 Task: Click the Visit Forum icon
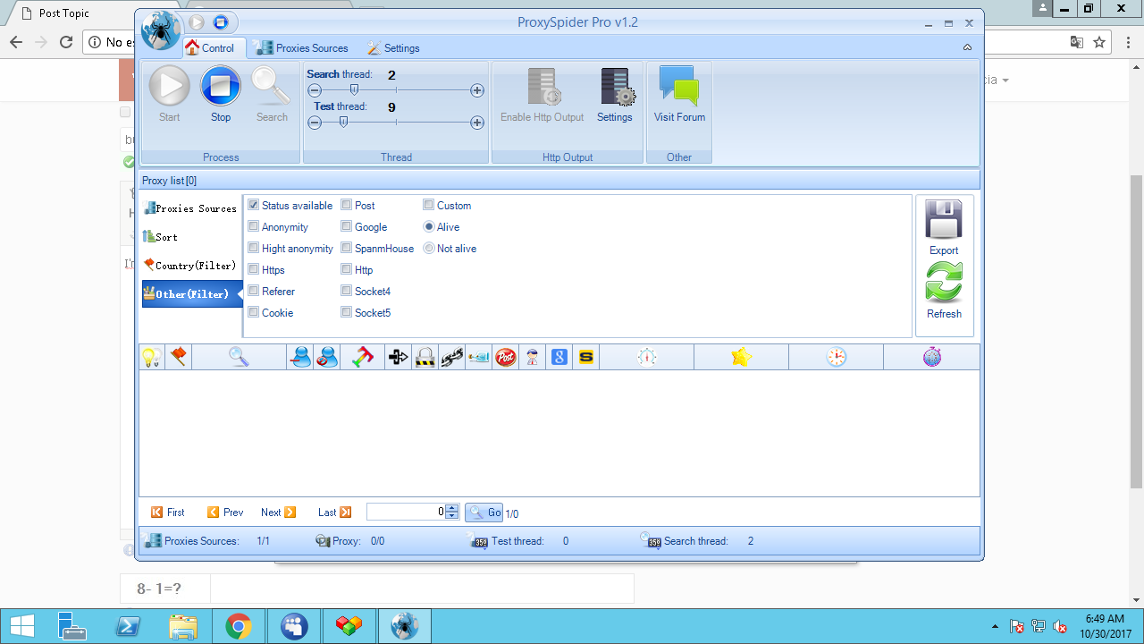click(x=679, y=95)
